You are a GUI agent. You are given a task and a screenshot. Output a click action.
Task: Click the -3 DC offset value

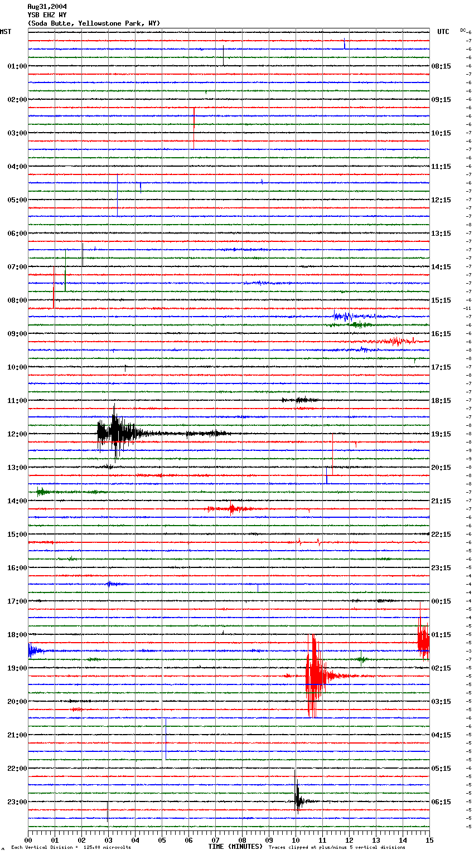(468, 651)
